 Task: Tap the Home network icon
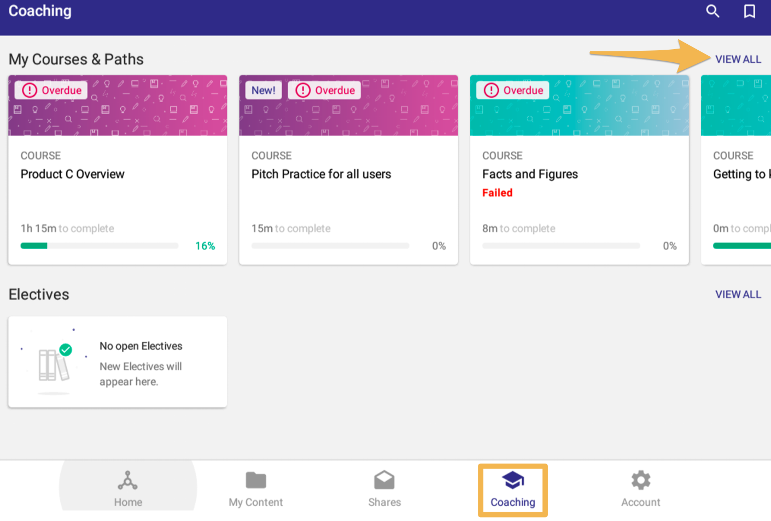(127, 481)
